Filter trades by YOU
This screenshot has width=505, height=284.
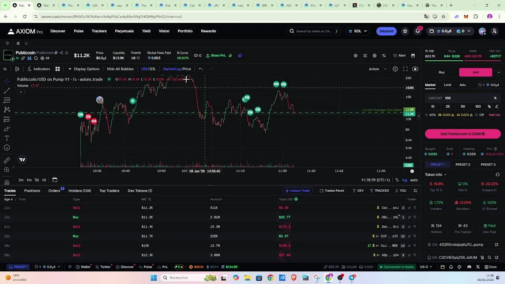tap(400, 191)
